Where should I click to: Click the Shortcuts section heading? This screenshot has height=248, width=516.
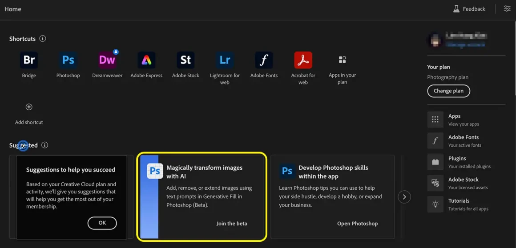tap(22, 39)
